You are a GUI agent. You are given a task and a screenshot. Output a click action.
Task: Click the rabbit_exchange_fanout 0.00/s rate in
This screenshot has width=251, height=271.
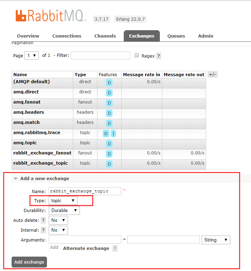click(154, 153)
